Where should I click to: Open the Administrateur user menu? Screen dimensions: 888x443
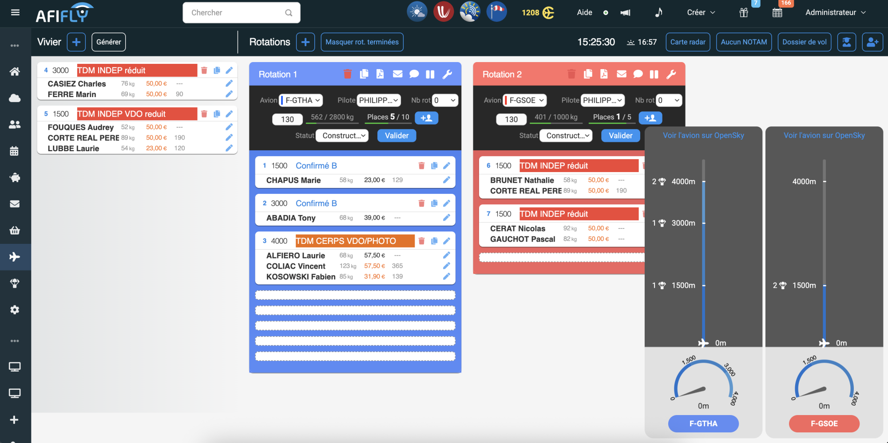click(x=835, y=12)
